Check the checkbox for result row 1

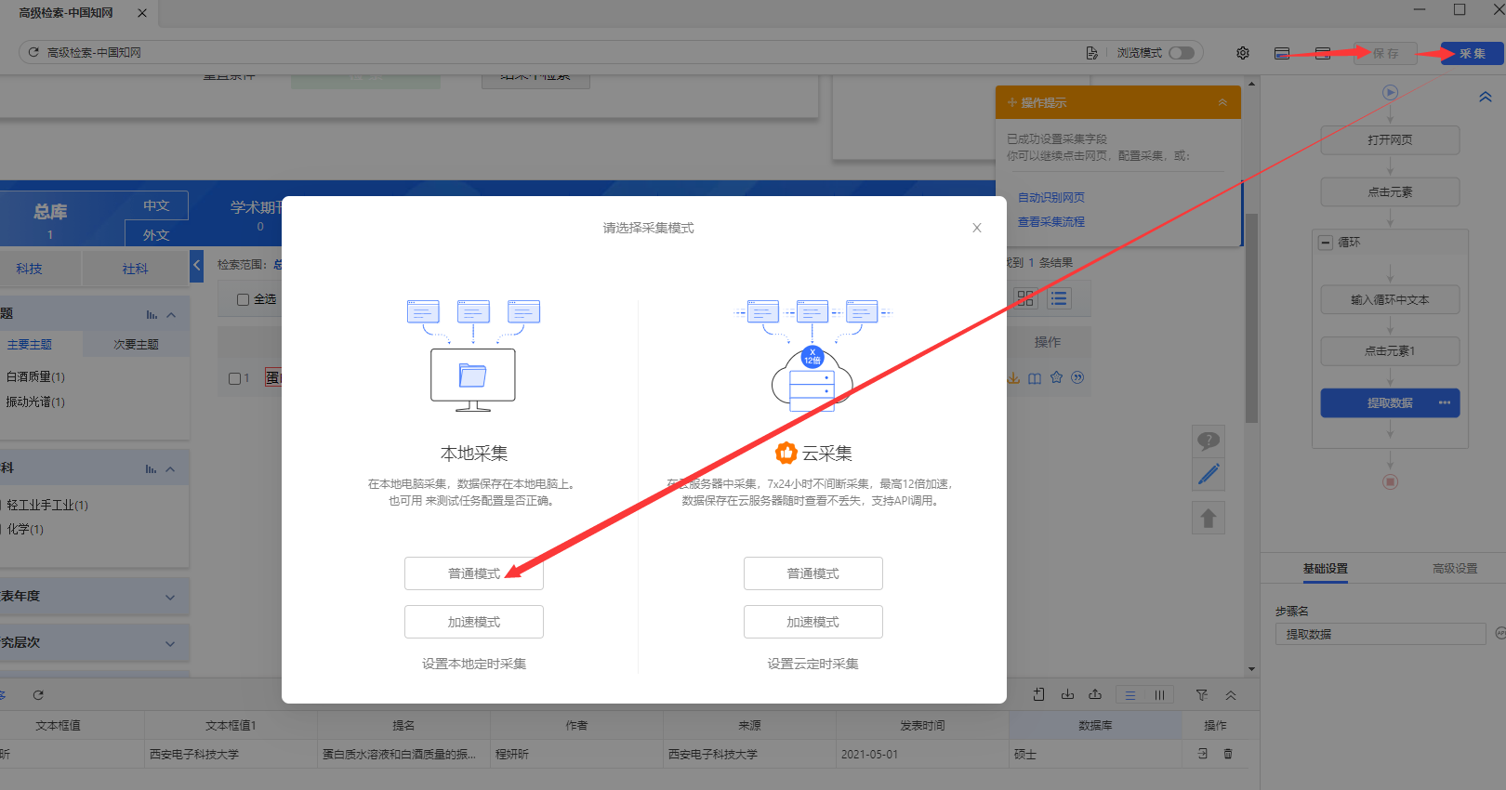coord(234,378)
